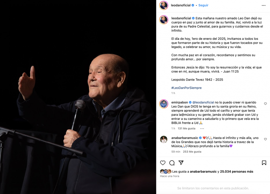Like the post with the heart icon
270x194 pixels.
click(163, 163)
